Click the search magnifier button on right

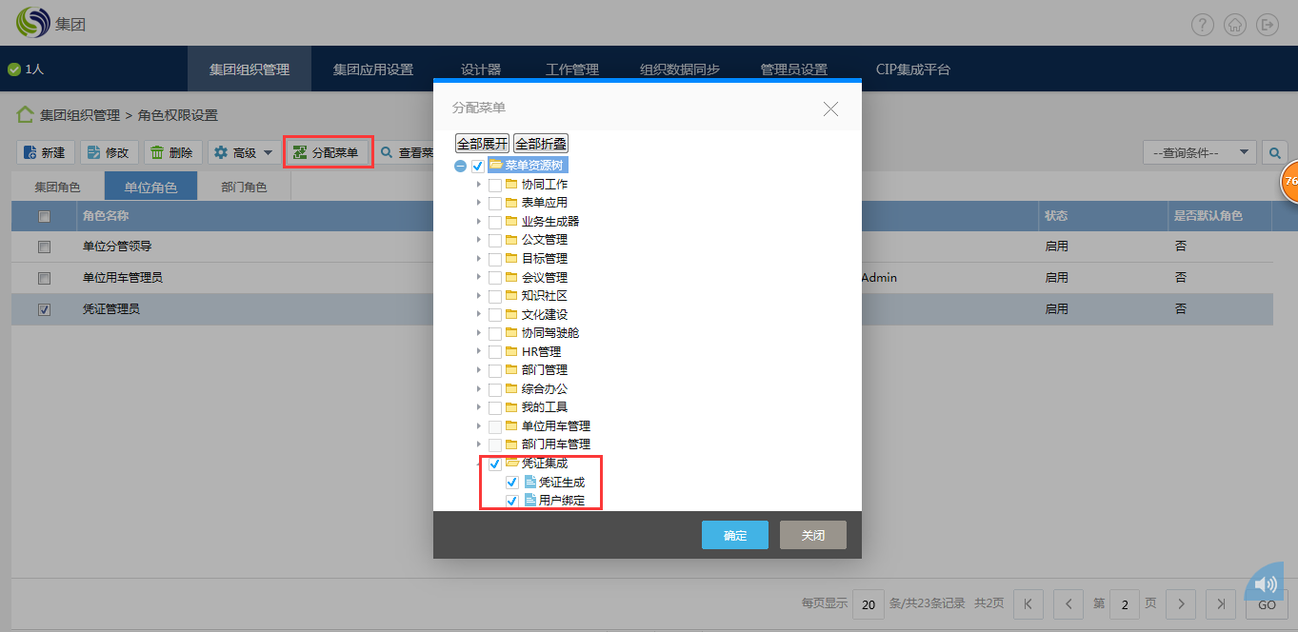(1274, 152)
